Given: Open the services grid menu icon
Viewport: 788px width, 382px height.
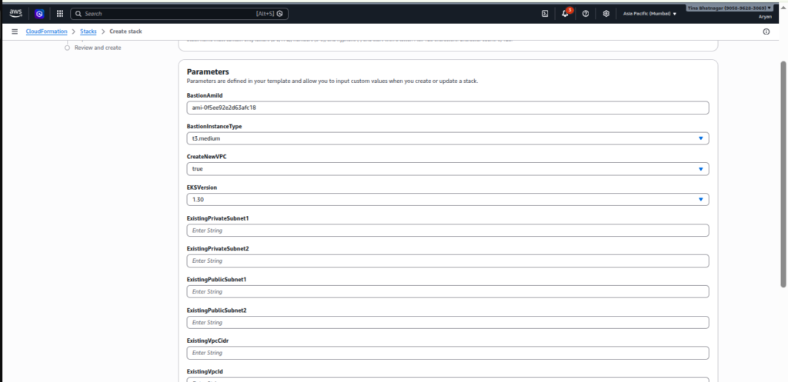Looking at the screenshot, I should click(x=60, y=14).
